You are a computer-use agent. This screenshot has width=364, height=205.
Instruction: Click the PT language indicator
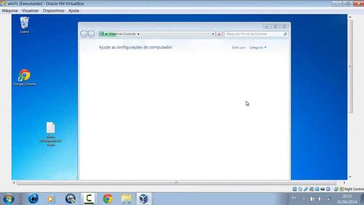click(294, 198)
